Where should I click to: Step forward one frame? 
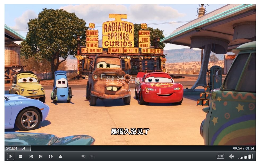51,156
